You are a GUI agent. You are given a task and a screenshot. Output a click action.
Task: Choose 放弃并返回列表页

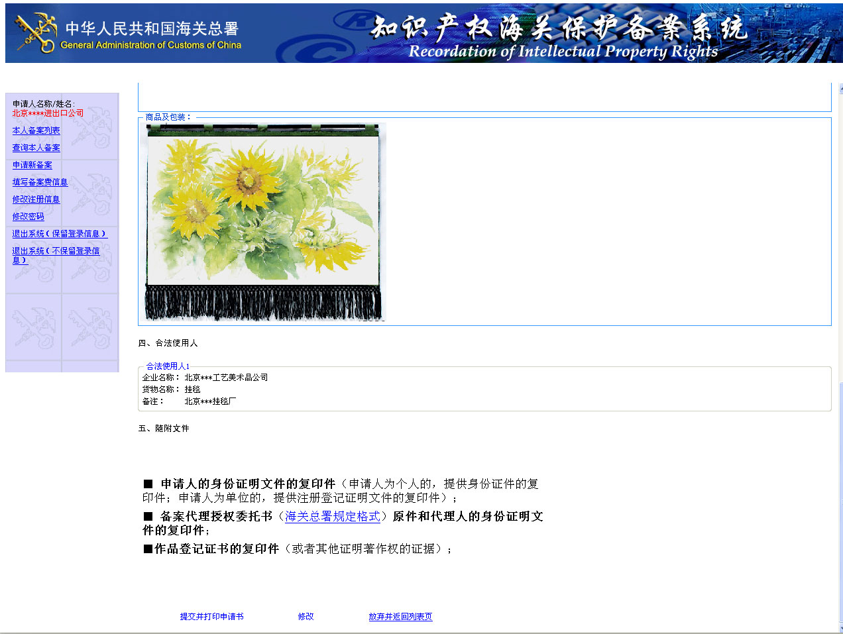400,617
